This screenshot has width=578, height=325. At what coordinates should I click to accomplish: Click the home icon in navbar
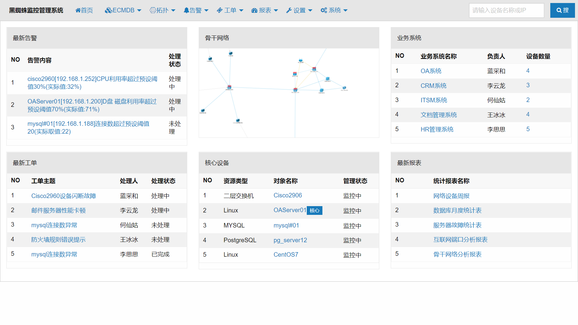pyautogui.click(x=78, y=10)
